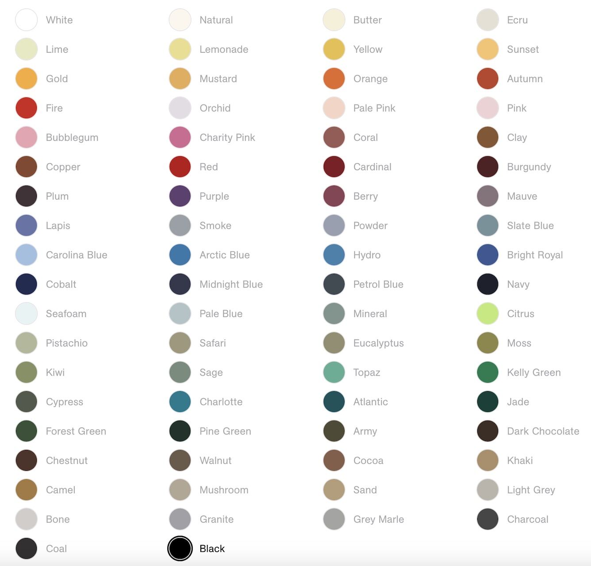
Task: Pick the Bright Royal swatch
Action: click(487, 255)
